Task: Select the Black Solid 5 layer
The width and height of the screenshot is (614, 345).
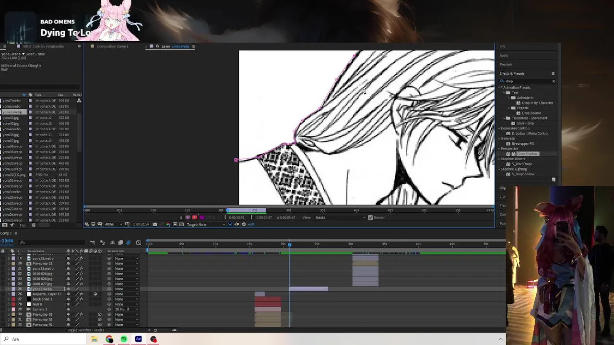Action: tap(43, 299)
